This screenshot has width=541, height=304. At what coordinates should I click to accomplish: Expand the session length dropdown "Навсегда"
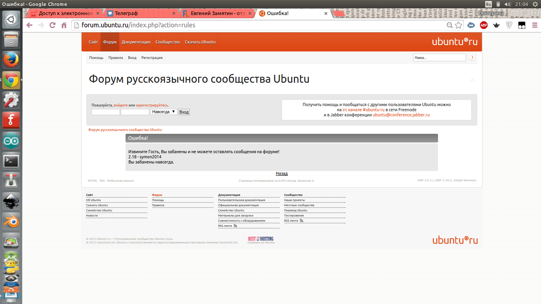point(164,112)
